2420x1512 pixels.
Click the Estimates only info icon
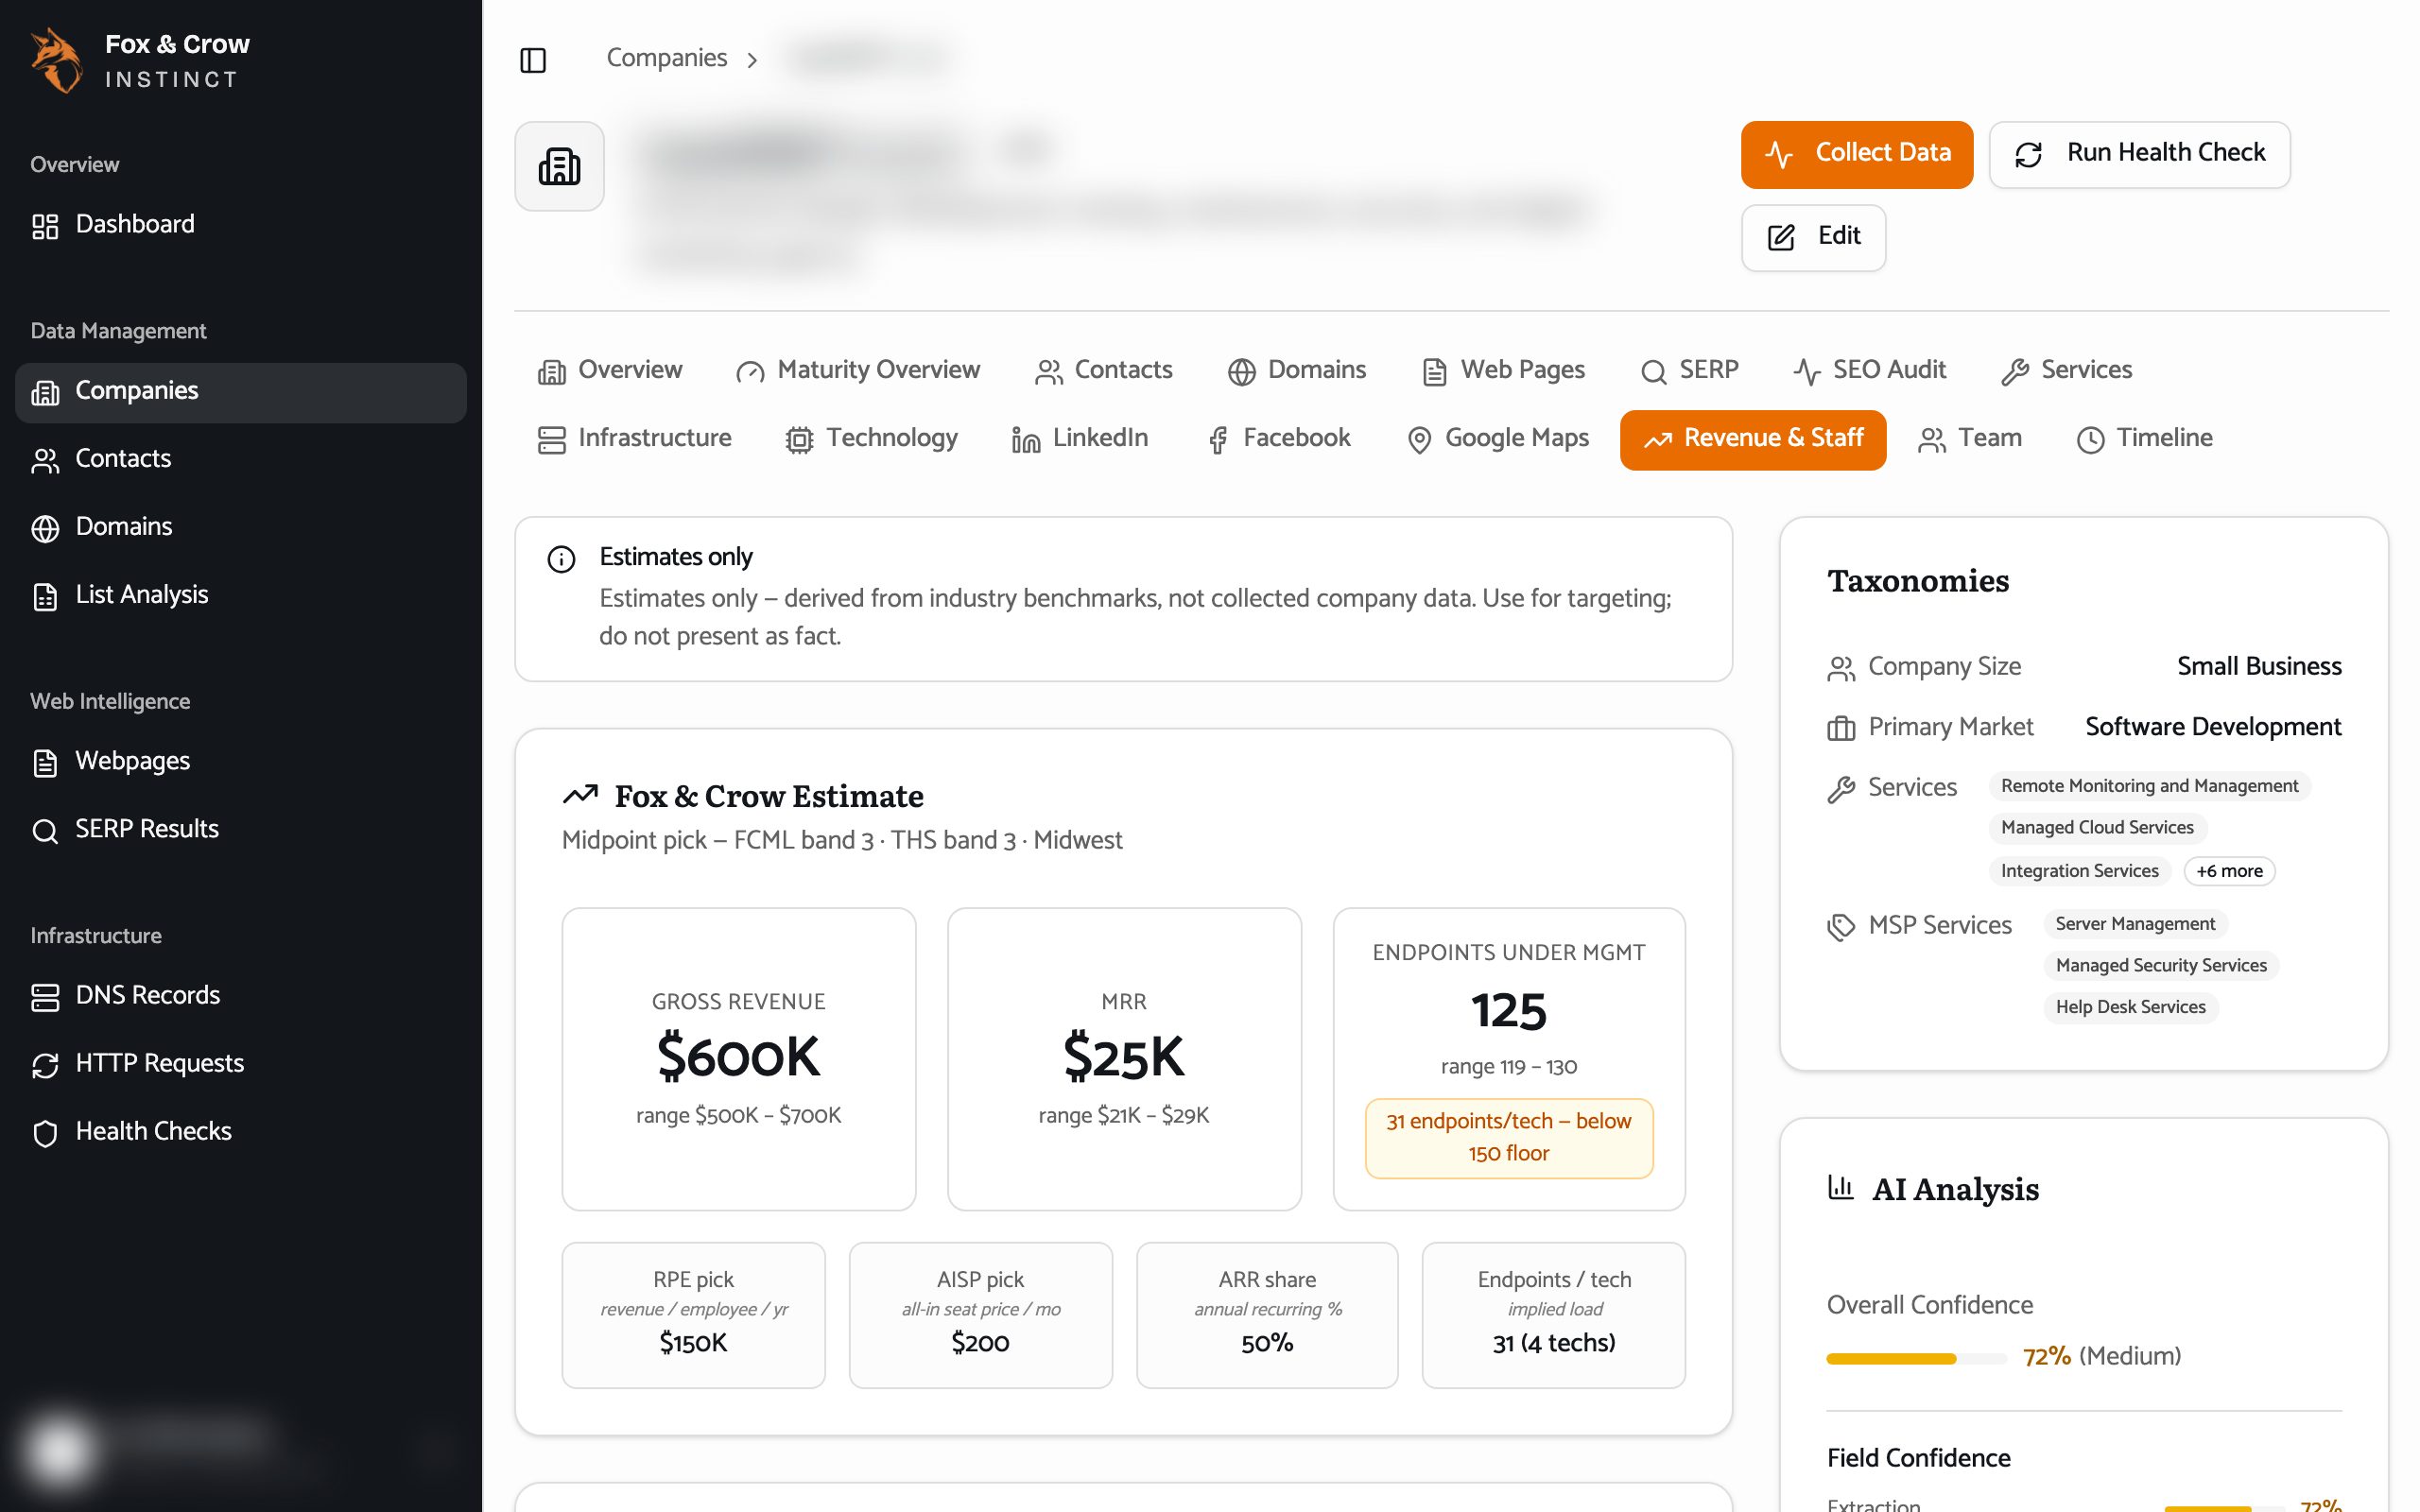click(x=561, y=559)
